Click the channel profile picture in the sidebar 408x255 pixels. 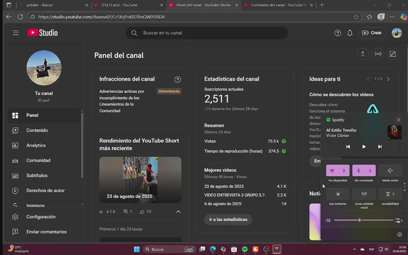(x=44, y=68)
